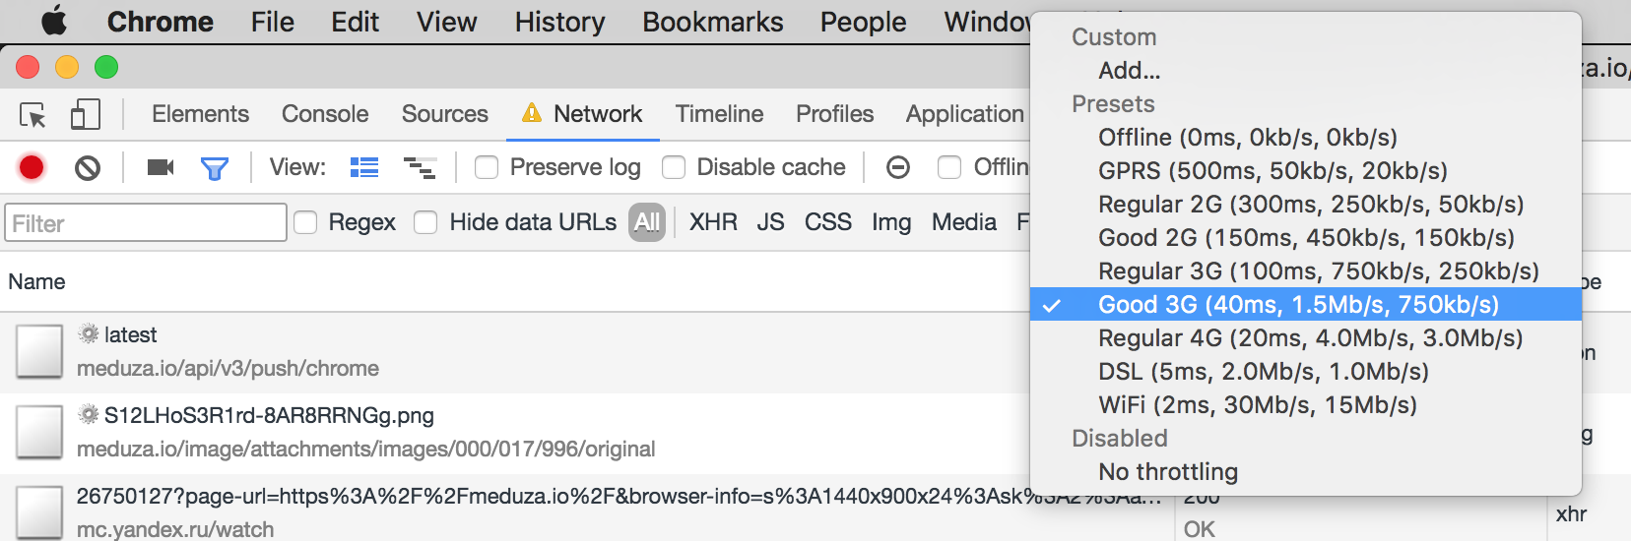Open the History menu
Viewport: 1631px width, 541px height.
559,22
